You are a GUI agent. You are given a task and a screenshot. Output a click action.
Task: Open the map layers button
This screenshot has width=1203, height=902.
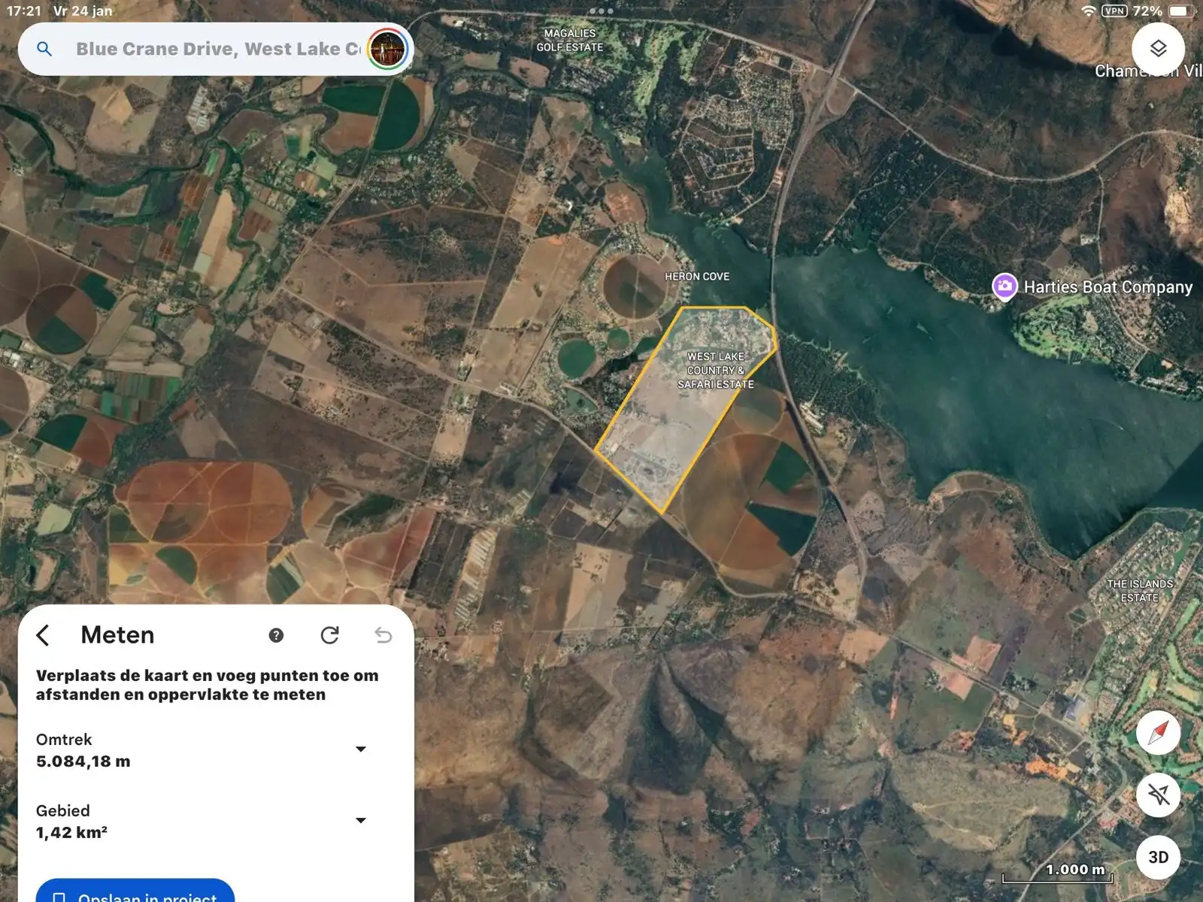click(1158, 49)
